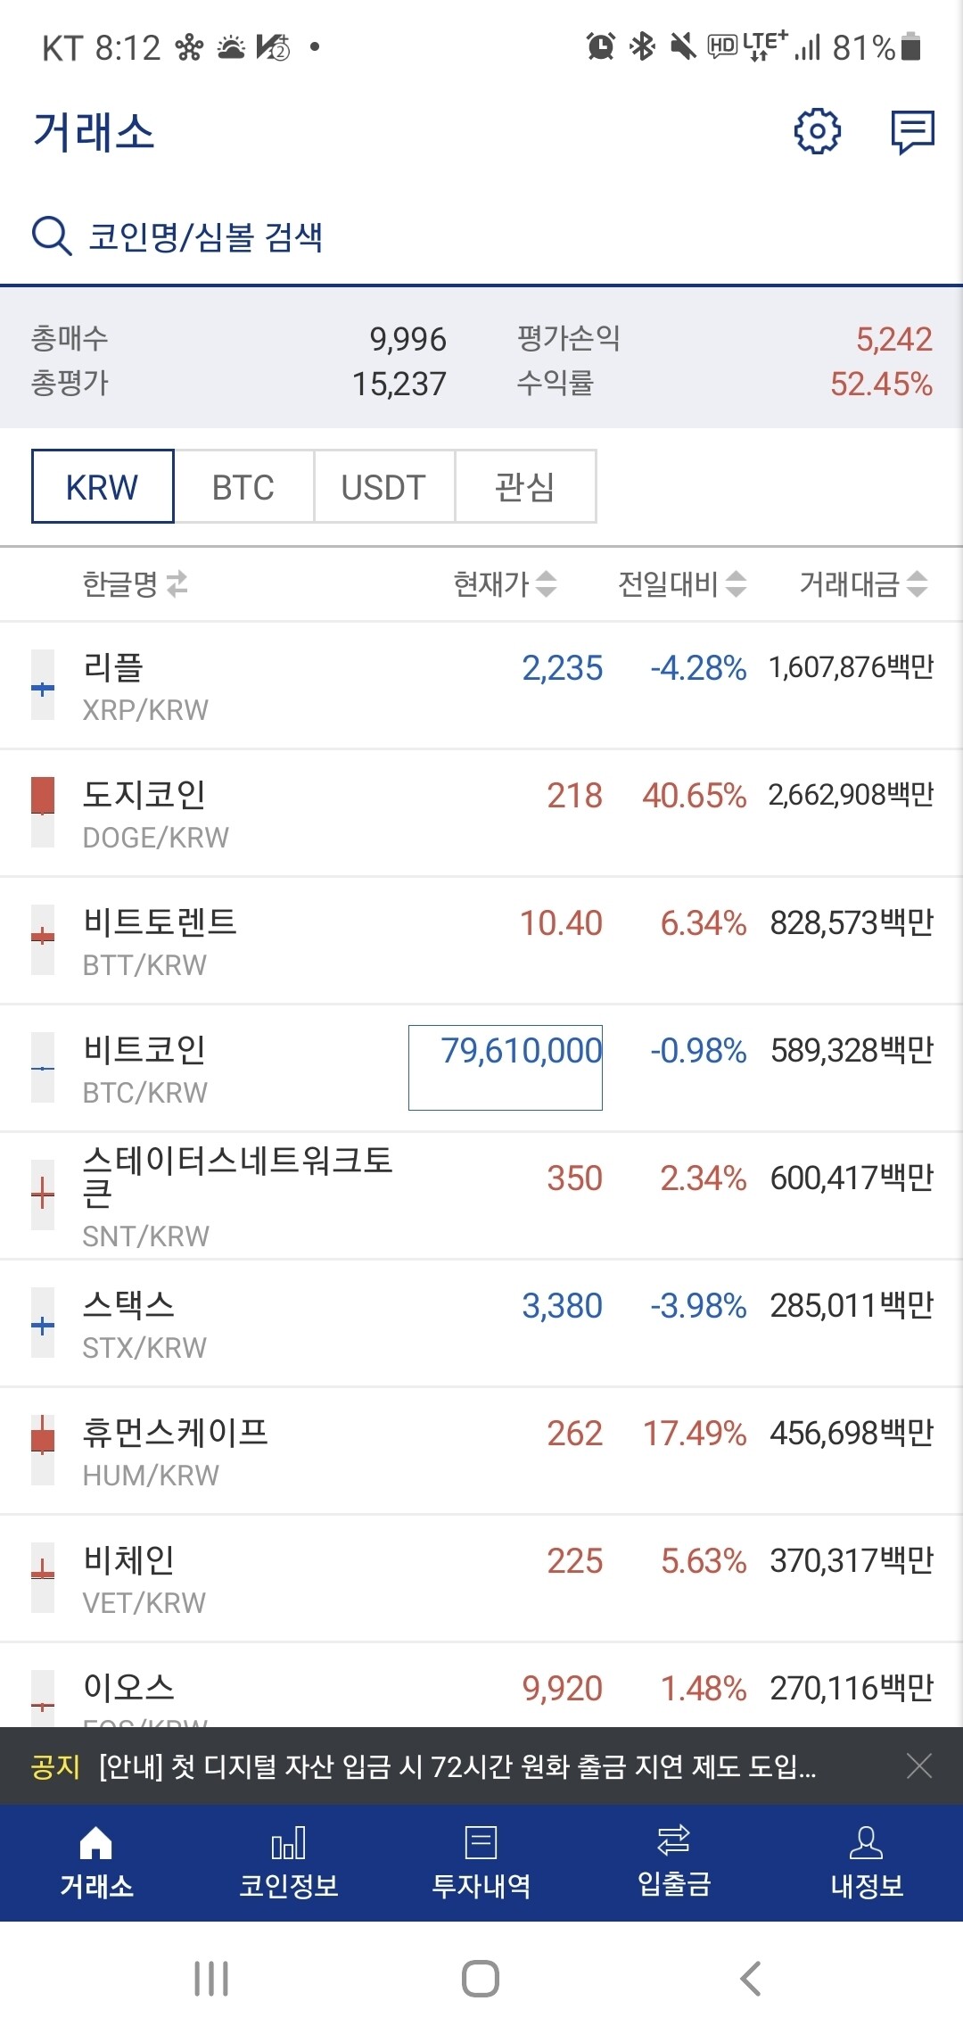
Task: Switch to the BTC market tab
Action: [x=243, y=486]
